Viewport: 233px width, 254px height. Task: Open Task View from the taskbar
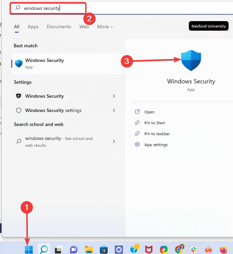tap(59, 250)
